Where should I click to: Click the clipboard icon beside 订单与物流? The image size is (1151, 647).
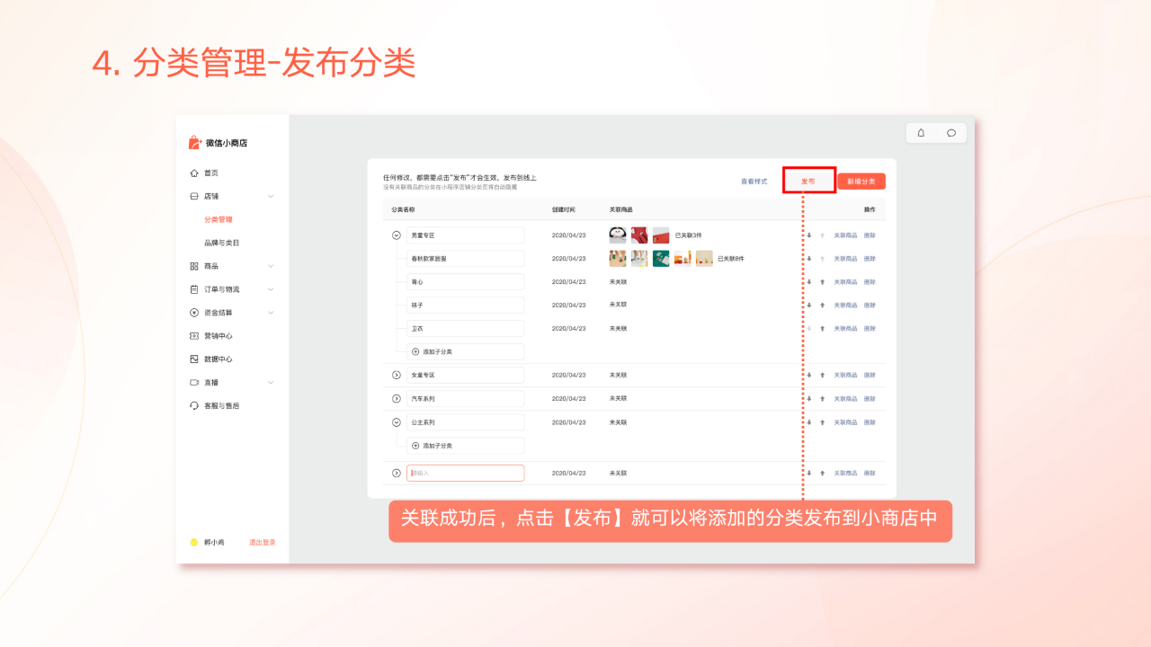click(x=193, y=289)
